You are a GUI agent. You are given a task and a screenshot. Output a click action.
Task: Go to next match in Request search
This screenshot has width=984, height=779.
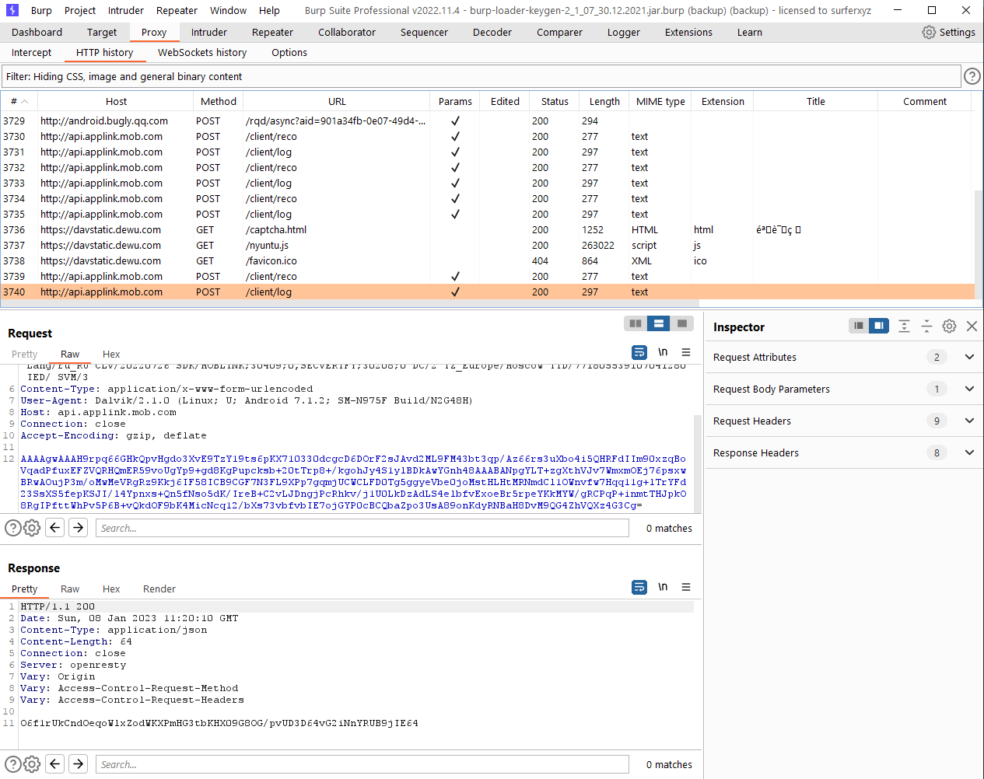click(x=79, y=528)
